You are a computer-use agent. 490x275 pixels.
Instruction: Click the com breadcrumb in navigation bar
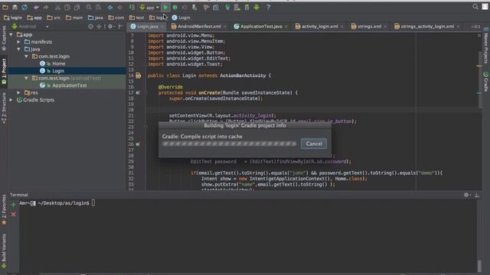click(116, 18)
